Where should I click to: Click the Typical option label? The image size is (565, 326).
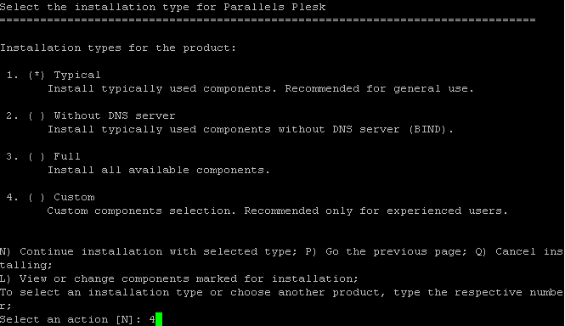77,76
